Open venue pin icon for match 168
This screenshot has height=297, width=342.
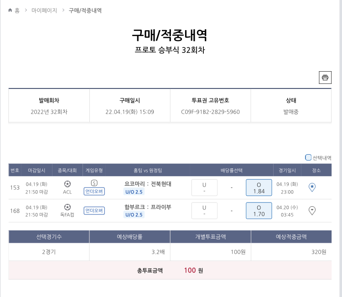coord(312,210)
